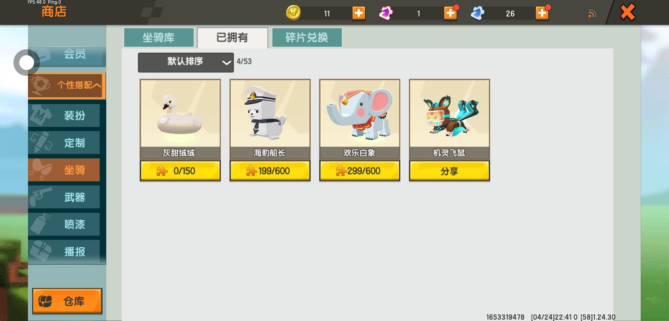
Task: Tap the floating white circle button
Action: click(26, 63)
